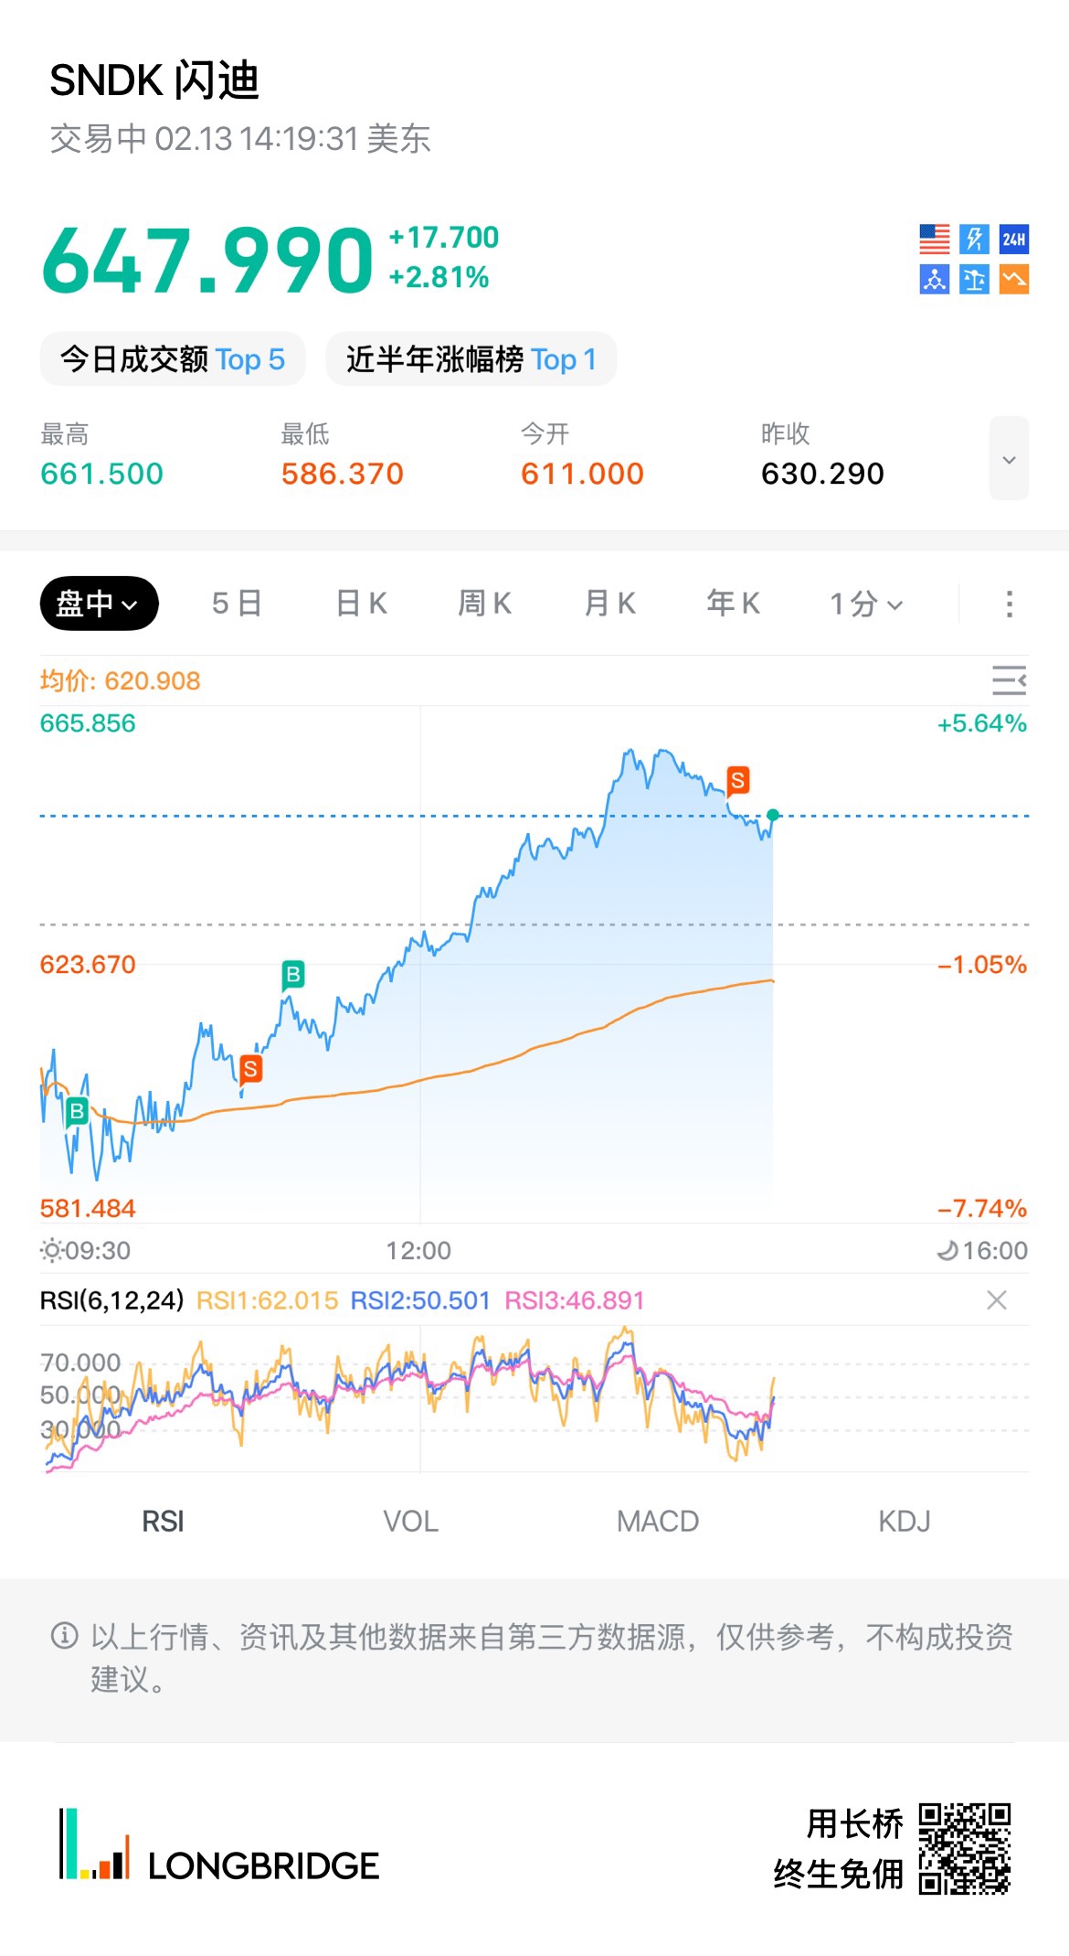The image size is (1069, 1956).
Task: Open the 盘中 intraday dropdown
Action: pyautogui.click(x=99, y=604)
